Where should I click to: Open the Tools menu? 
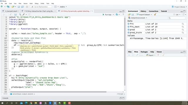[x=48, y=3]
